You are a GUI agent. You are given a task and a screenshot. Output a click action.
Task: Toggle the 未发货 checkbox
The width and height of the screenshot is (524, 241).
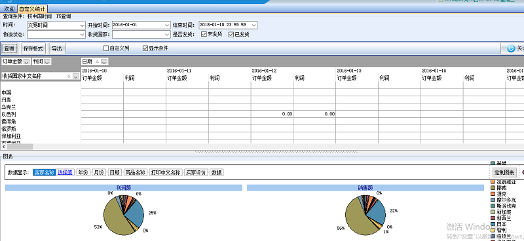pyautogui.click(x=204, y=34)
